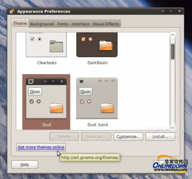This screenshot has height=179, width=192.
Task: Click the Clearlooks label text
Action: point(47,63)
